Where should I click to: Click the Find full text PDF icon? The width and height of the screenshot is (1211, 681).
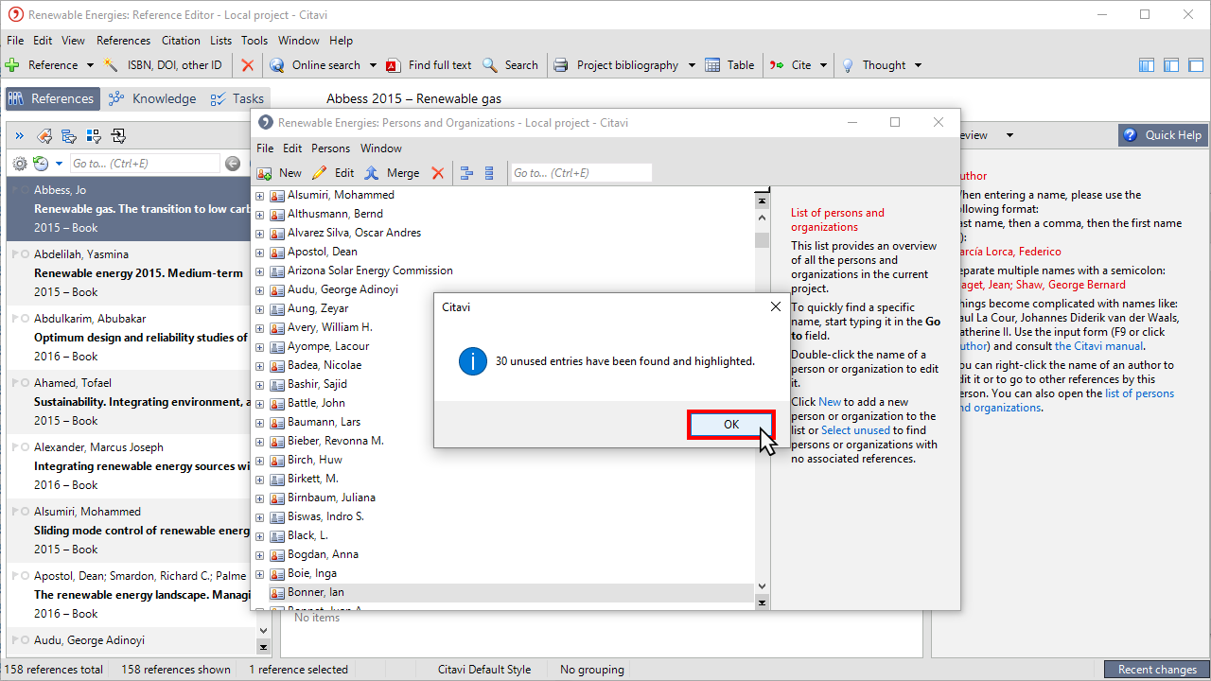pyautogui.click(x=394, y=65)
